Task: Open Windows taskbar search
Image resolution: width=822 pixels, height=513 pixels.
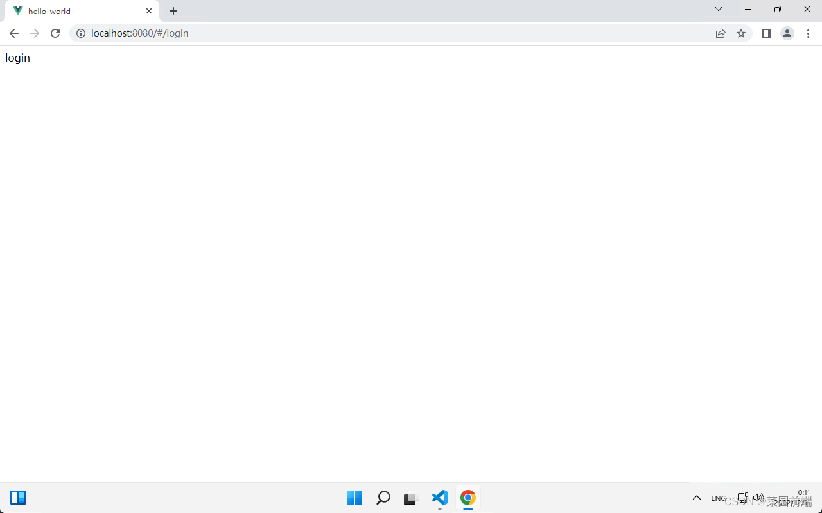Action: click(x=383, y=498)
